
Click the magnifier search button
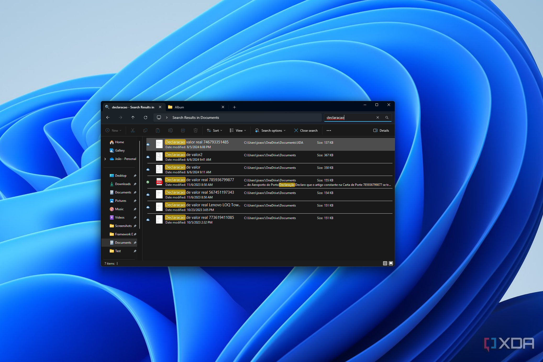coord(387,118)
